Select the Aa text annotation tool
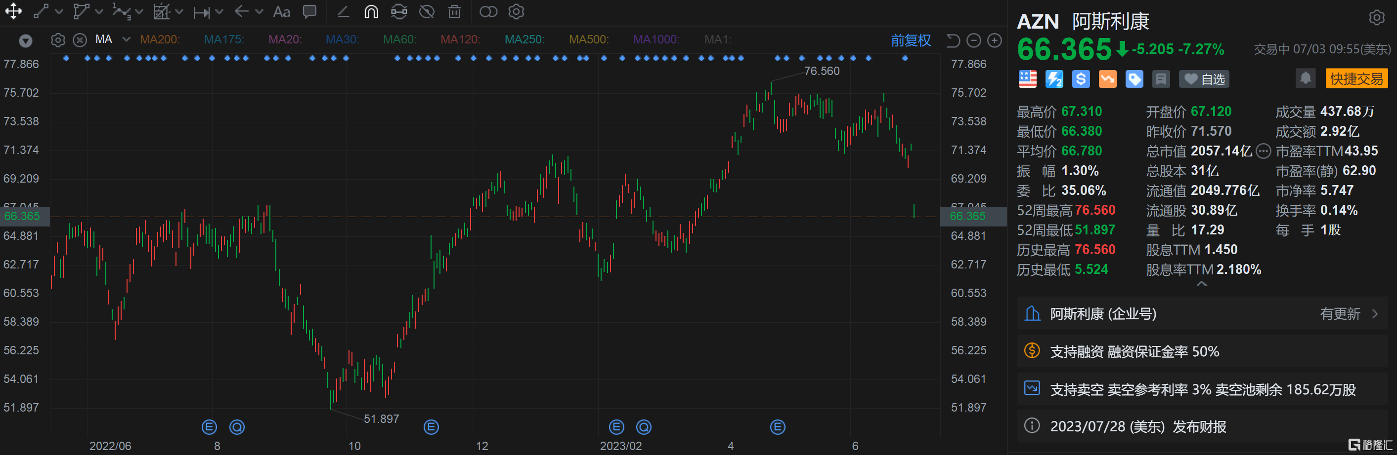The image size is (1397, 455). coord(281,11)
